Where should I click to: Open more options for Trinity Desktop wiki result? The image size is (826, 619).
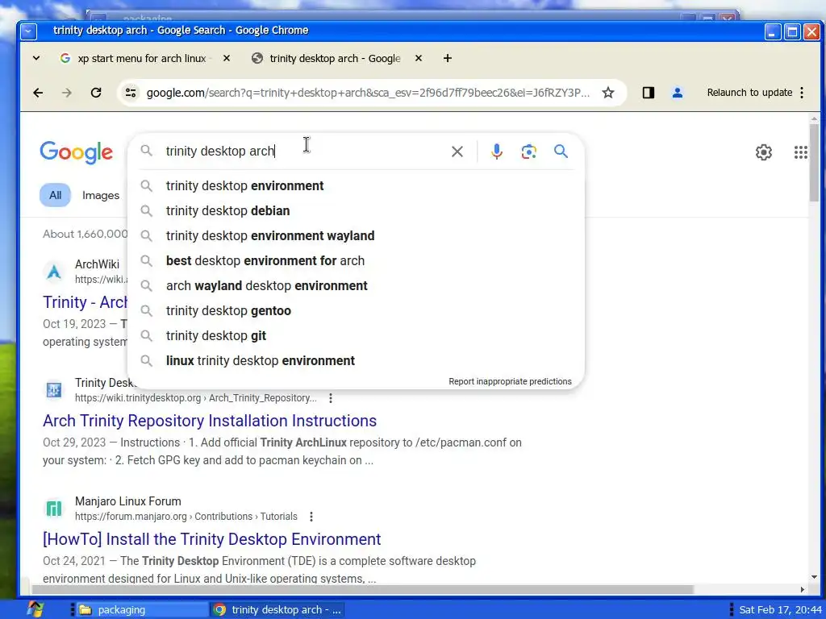331,398
